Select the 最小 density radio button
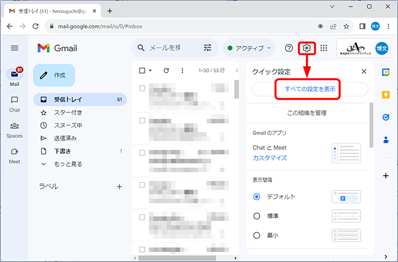 [257, 235]
